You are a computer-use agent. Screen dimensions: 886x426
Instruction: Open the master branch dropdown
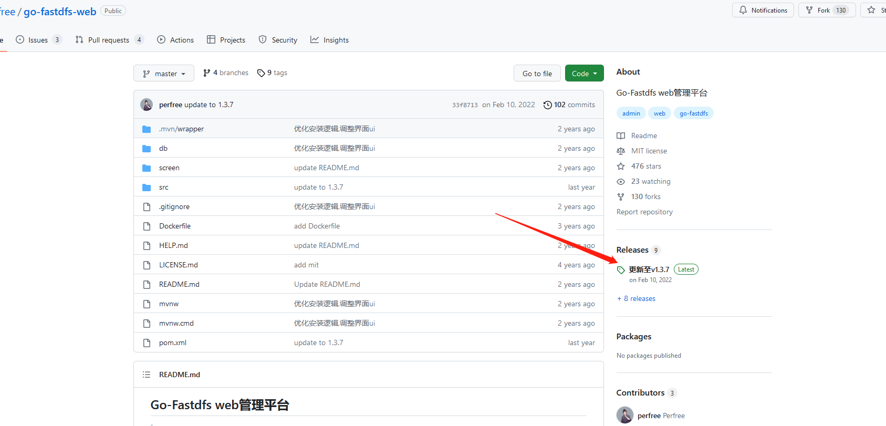tap(164, 74)
